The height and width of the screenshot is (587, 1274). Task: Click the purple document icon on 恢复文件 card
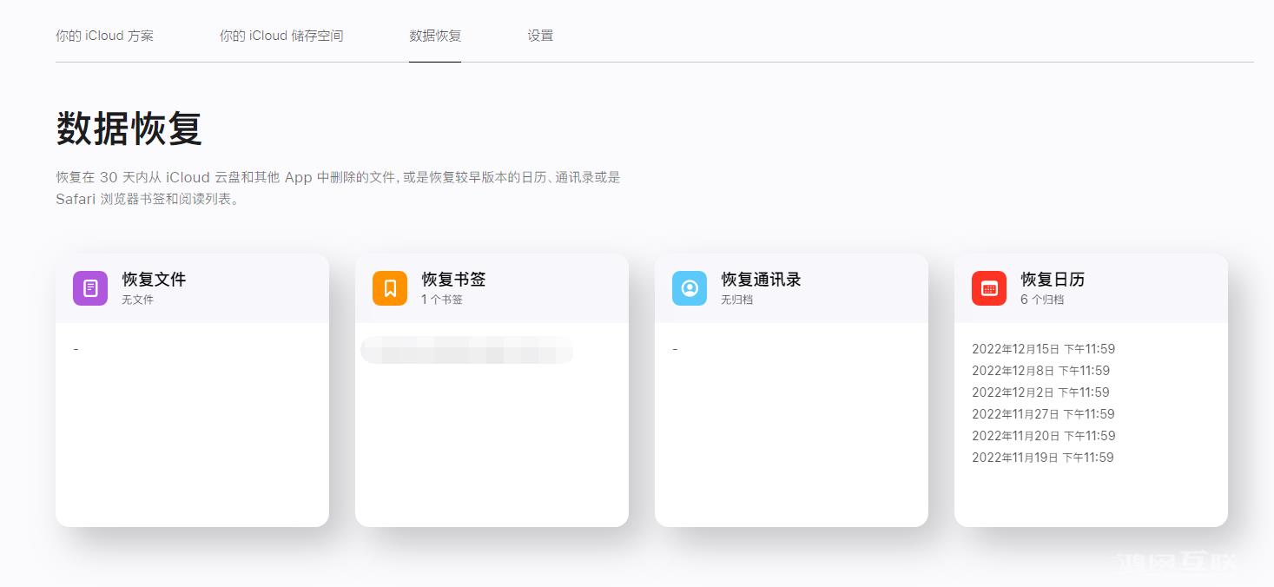89,287
